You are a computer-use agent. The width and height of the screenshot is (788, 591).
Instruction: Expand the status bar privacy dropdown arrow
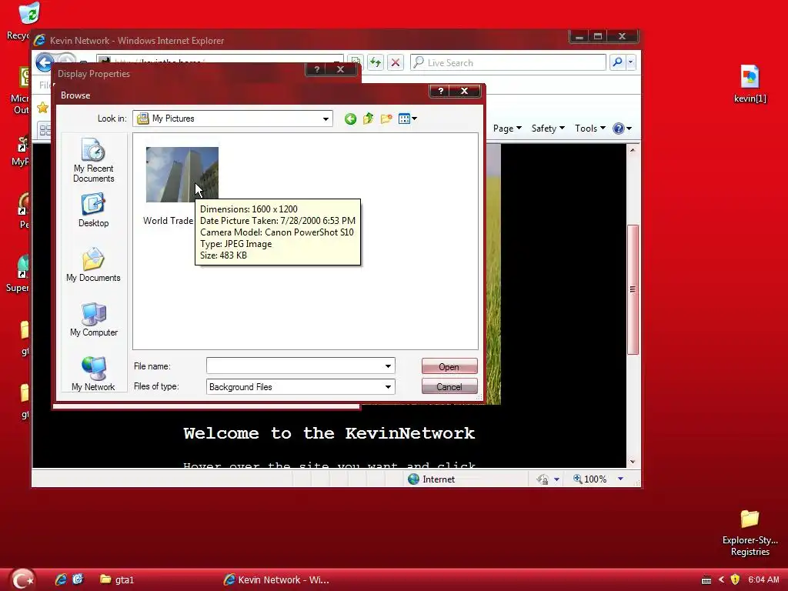556,479
